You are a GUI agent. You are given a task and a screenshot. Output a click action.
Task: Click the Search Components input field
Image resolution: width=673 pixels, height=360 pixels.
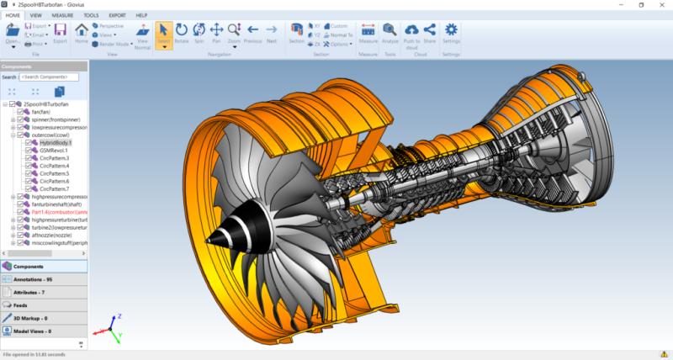(49, 77)
